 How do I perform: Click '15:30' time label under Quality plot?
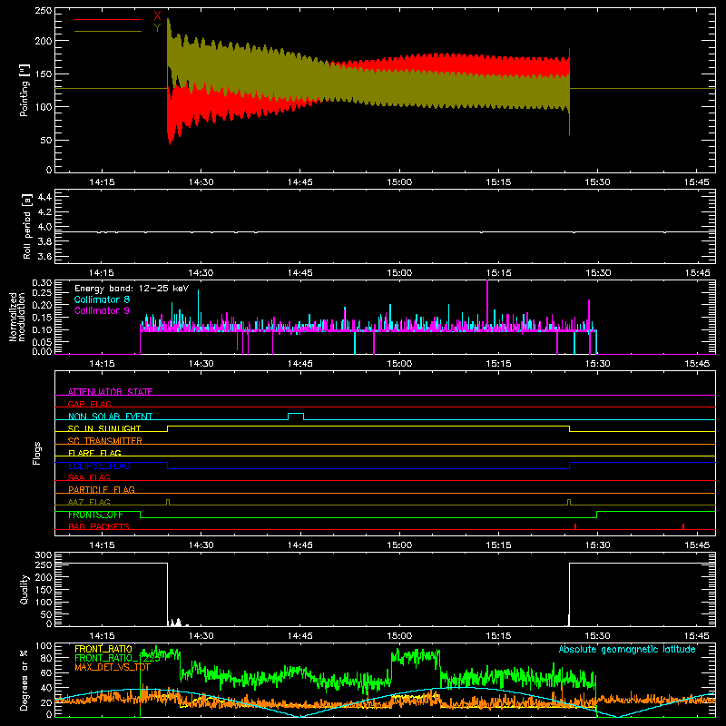point(597,636)
